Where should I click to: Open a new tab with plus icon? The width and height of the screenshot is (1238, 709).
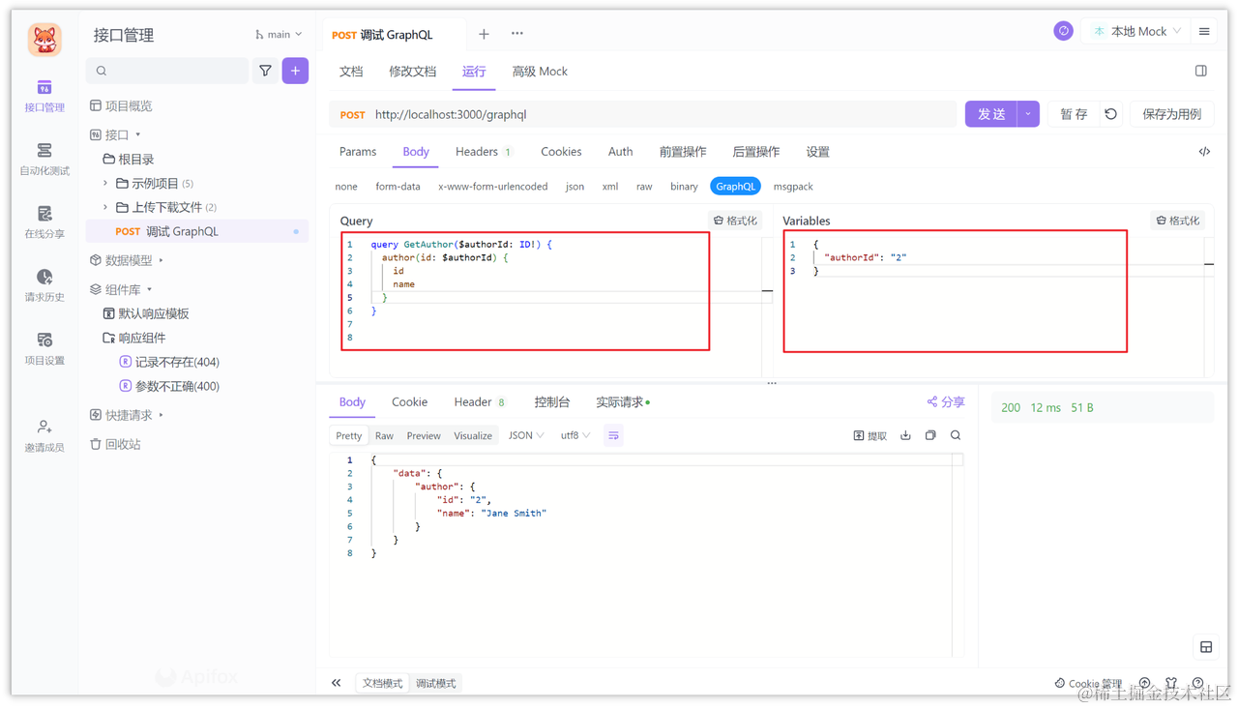point(484,34)
